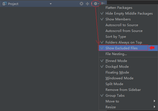Screen dimensions: 158x111
Task: Toggle Docked Mode
Action: (128, 67)
